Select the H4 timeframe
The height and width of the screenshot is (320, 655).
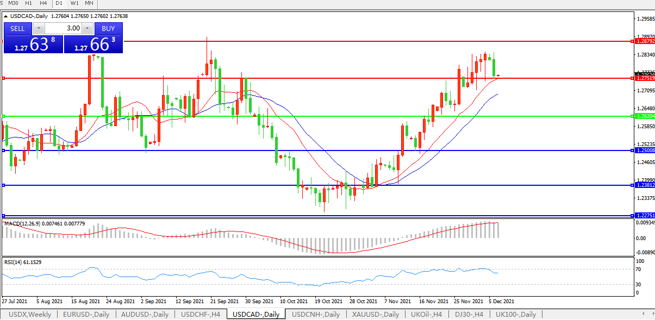pyautogui.click(x=43, y=3)
